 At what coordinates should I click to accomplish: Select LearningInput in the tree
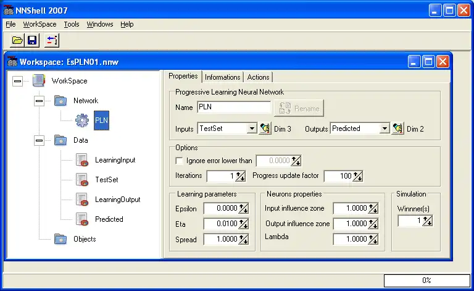(x=115, y=160)
